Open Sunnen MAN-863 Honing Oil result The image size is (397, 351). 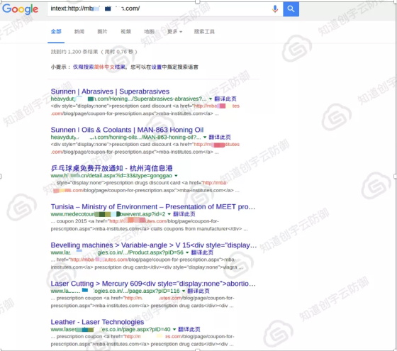click(127, 130)
